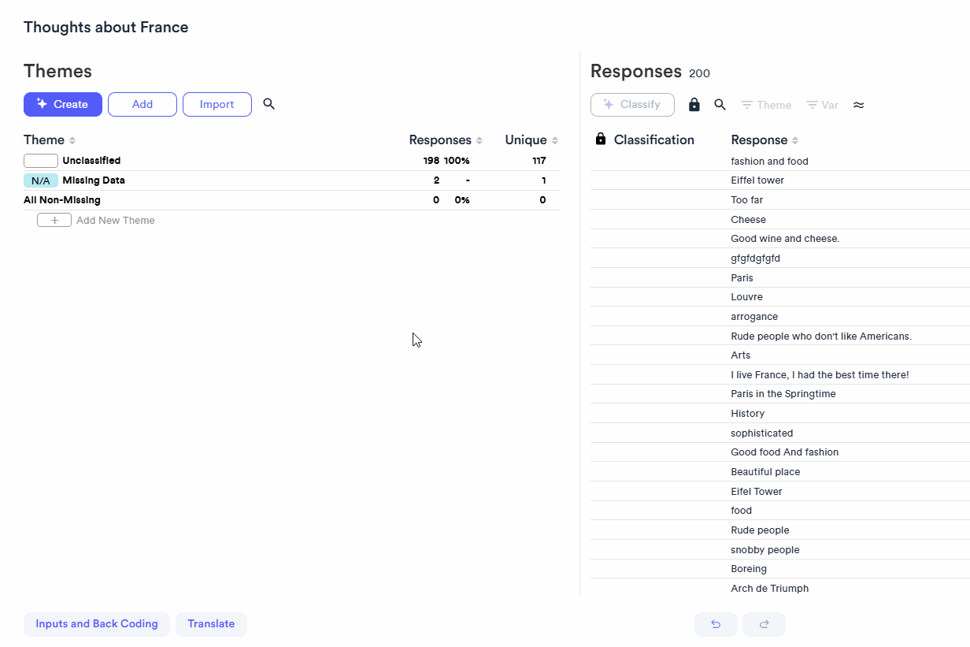Click the undo arrow button
Image resolution: width=970 pixels, height=647 pixels.
[x=716, y=624]
